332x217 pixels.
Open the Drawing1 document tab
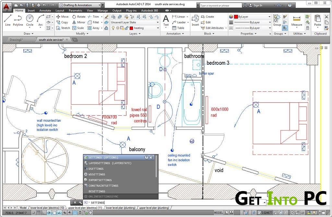(x=17, y=40)
